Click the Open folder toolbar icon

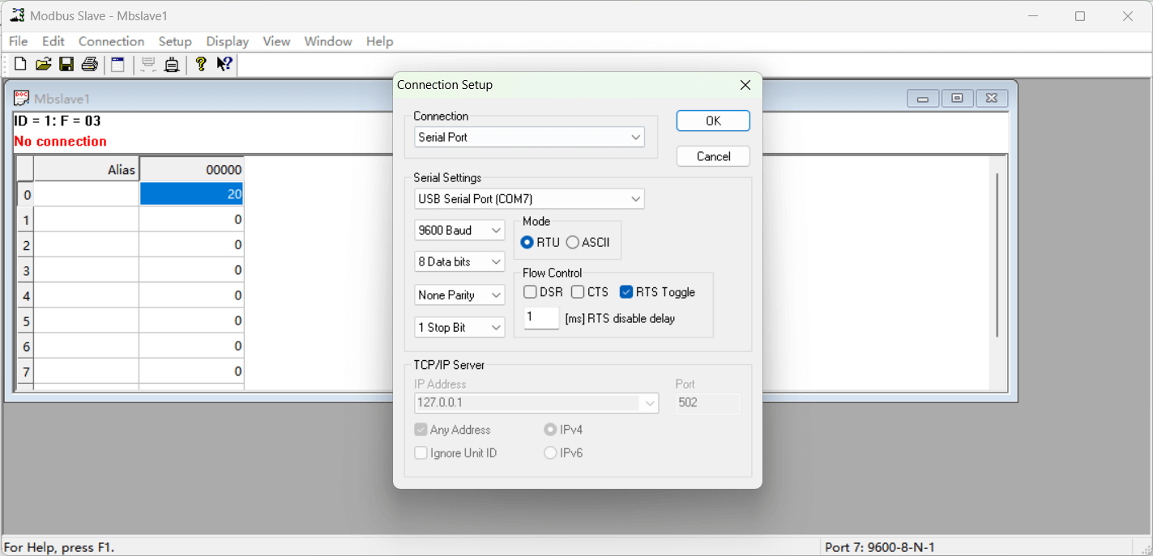point(44,65)
